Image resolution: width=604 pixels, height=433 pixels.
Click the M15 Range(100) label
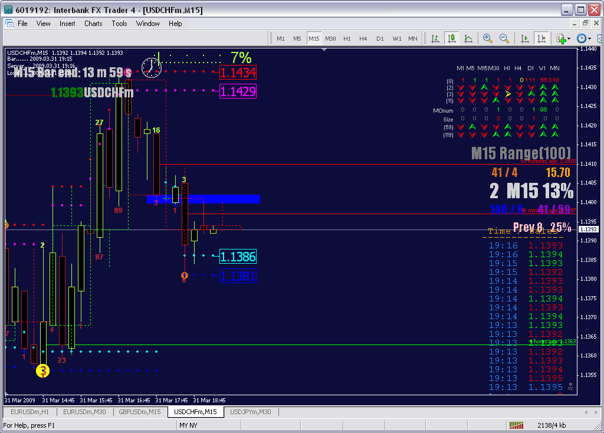(521, 153)
